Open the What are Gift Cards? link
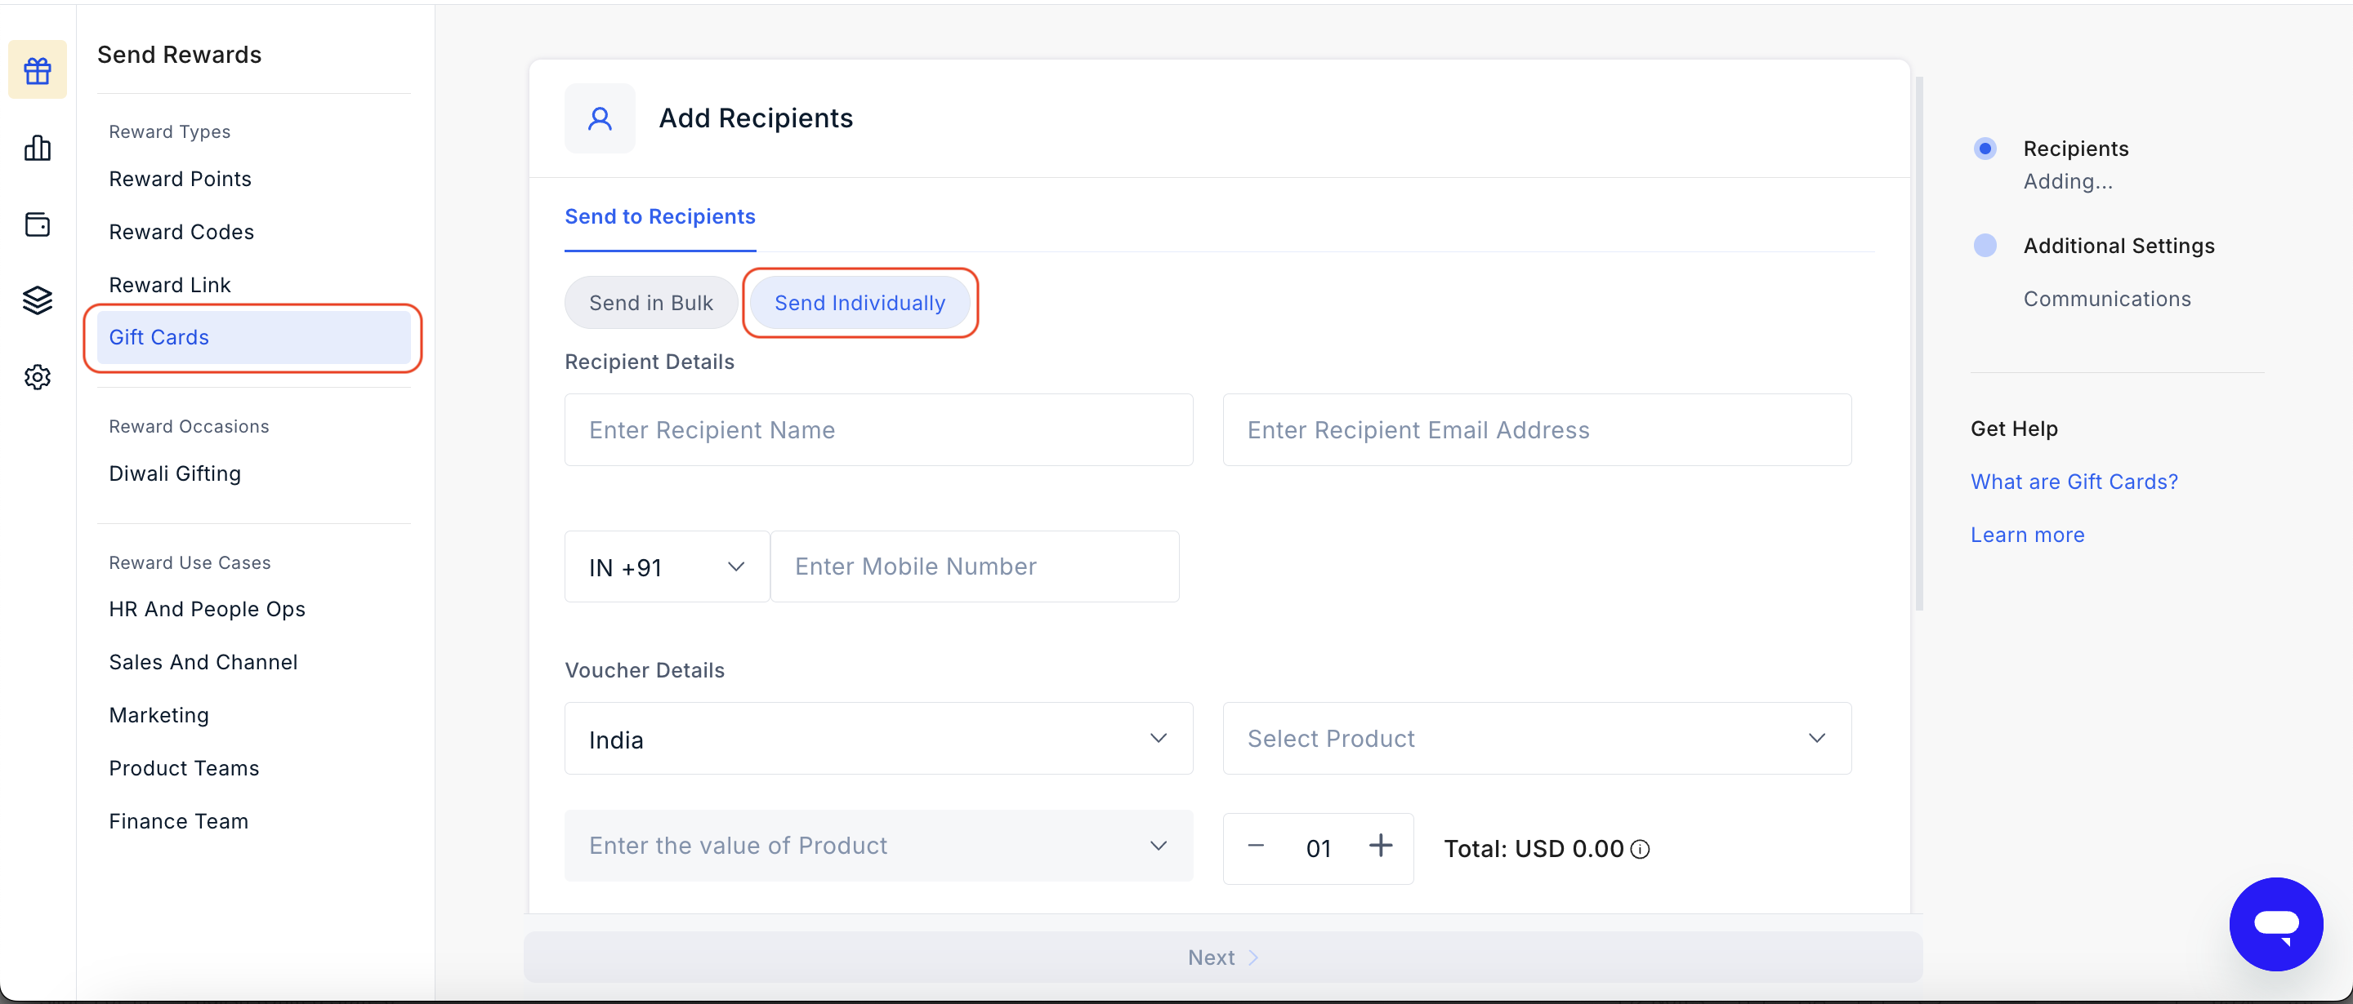Image resolution: width=2353 pixels, height=1004 pixels. [2074, 482]
